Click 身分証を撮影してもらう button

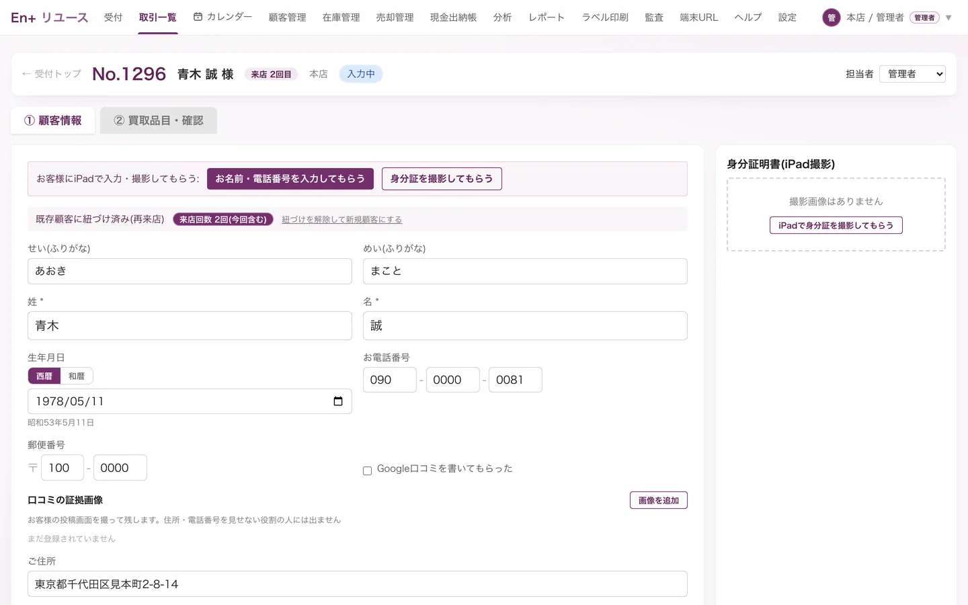coord(442,179)
